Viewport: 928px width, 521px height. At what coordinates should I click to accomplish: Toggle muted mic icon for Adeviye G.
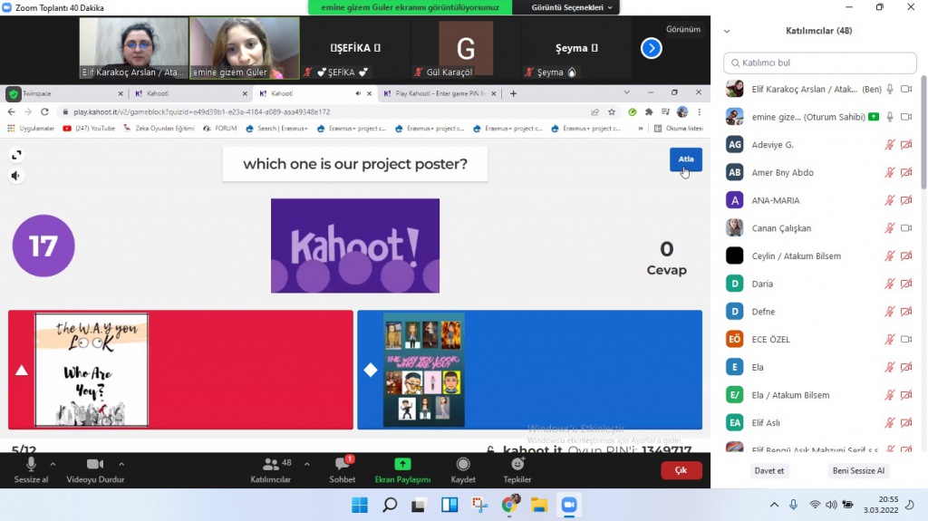click(x=890, y=145)
